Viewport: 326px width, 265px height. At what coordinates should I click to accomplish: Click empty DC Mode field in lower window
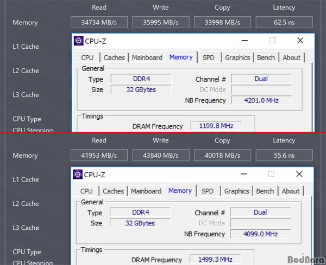tap(260, 223)
